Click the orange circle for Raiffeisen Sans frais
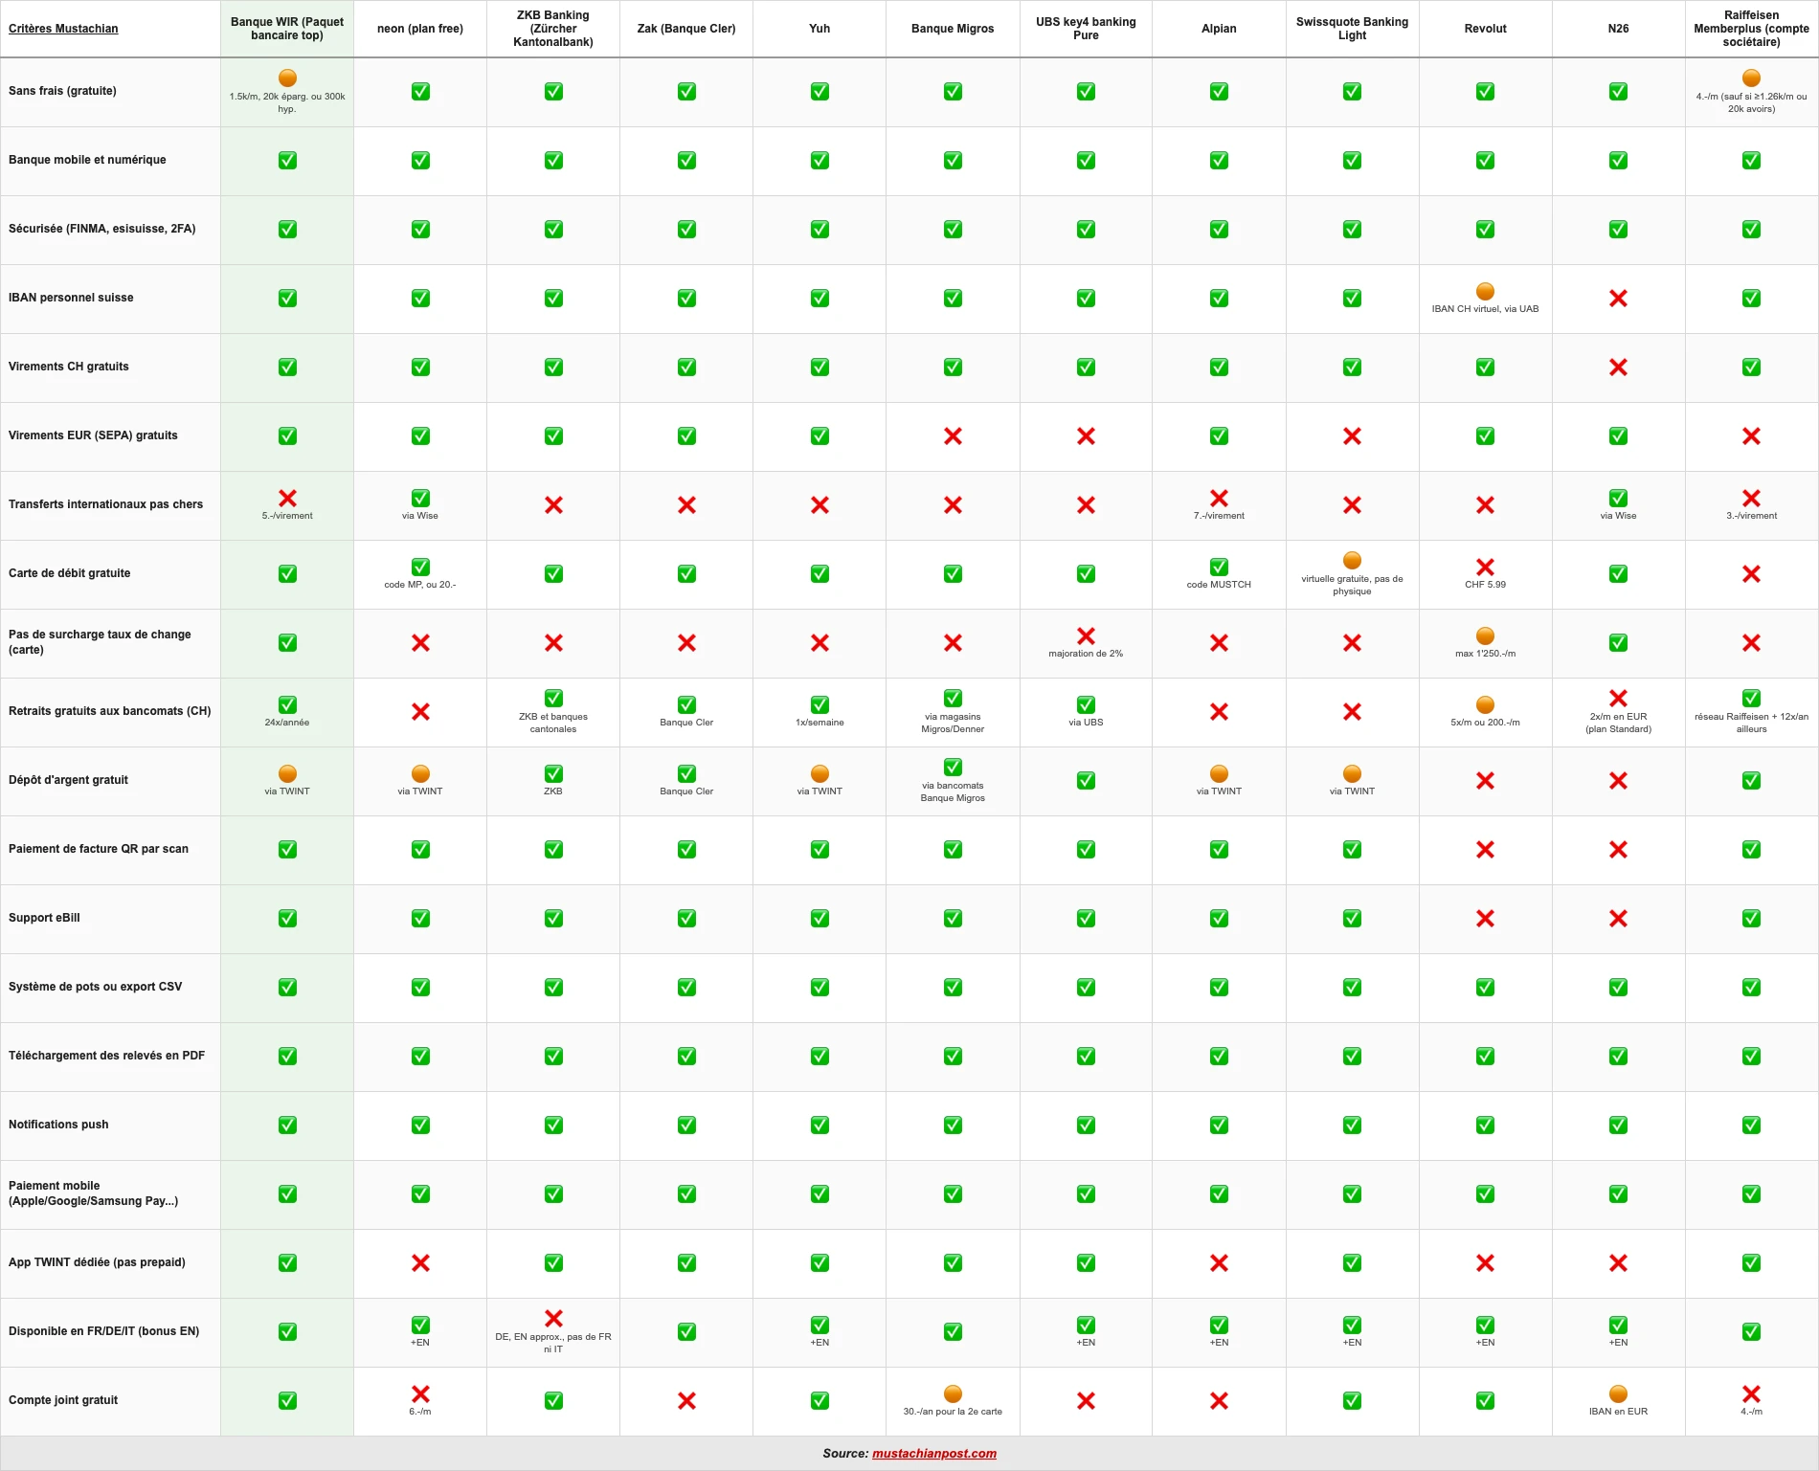 tap(1751, 78)
